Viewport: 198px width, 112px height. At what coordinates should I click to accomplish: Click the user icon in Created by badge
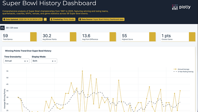[51, 19]
